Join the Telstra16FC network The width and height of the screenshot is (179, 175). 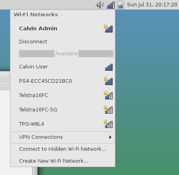pyautogui.click(x=63, y=95)
